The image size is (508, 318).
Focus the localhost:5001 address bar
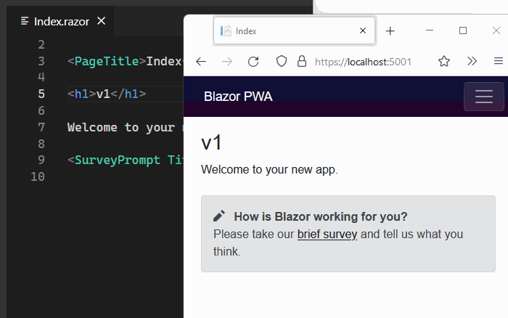click(x=363, y=62)
